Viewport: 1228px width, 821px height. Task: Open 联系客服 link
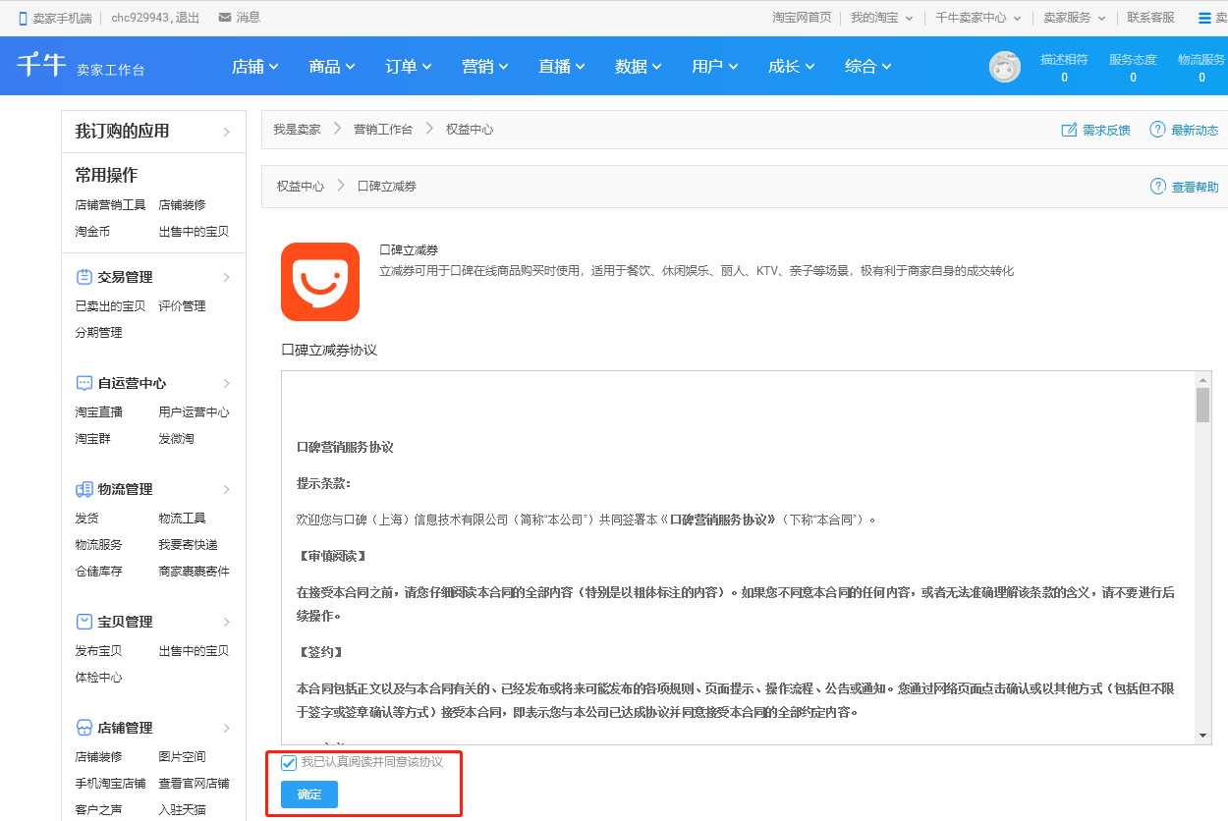tap(1150, 18)
